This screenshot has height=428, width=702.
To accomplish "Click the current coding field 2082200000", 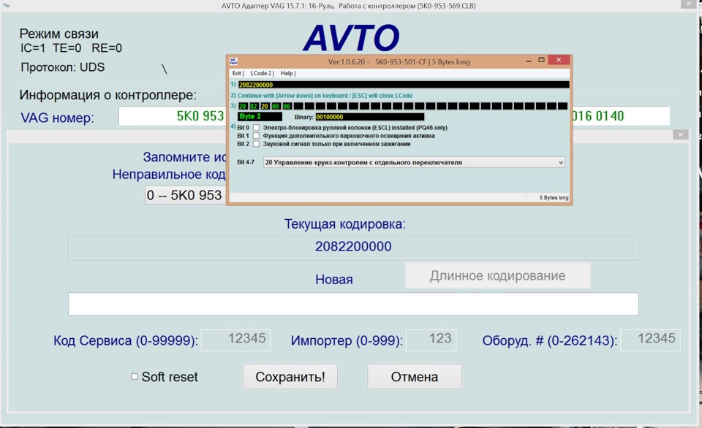I will [353, 248].
